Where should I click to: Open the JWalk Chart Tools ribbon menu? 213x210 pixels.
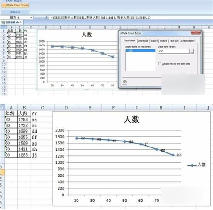15,5
